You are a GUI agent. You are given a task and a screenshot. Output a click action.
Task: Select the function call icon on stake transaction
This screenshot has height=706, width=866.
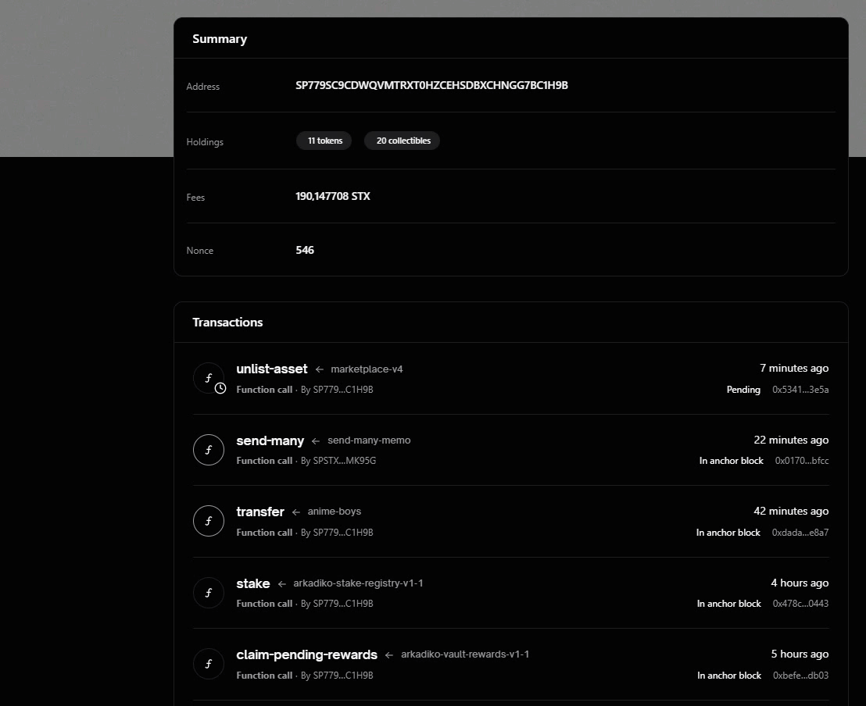[x=208, y=592]
